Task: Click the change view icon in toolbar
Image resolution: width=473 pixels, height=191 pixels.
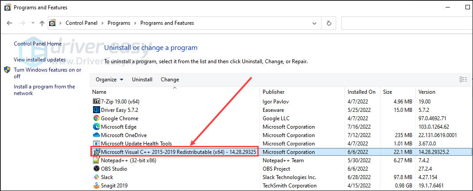Action: click(463, 80)
